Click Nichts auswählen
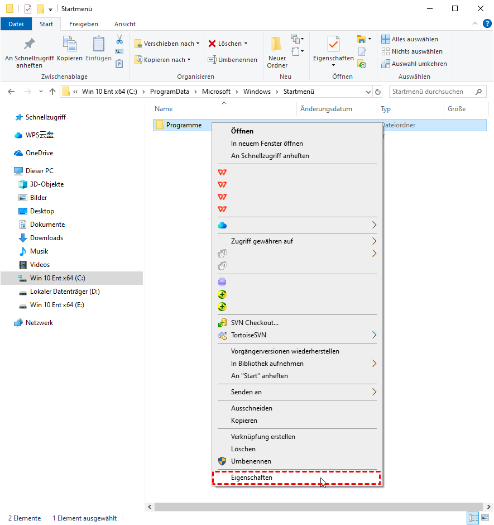This screenshot has width=494, height=525. [412, 51]
